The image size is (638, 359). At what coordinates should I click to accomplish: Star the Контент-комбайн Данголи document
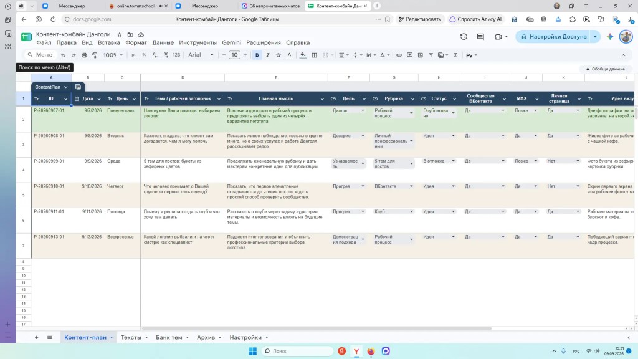(x=120, y=35)
